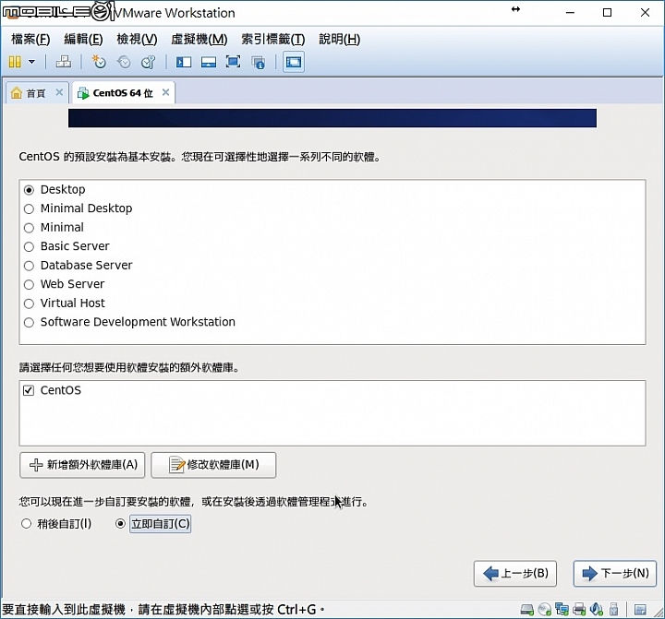
Task: Open the snapshot manager icon
Action: [x=149, y=63]
